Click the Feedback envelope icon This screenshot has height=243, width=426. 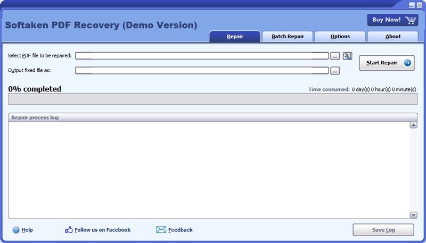(161, 230)
